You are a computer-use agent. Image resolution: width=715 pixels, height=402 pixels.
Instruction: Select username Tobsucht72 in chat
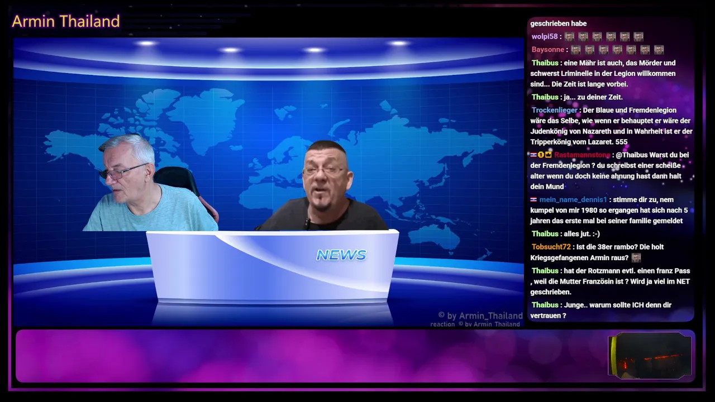coord(551,247)
